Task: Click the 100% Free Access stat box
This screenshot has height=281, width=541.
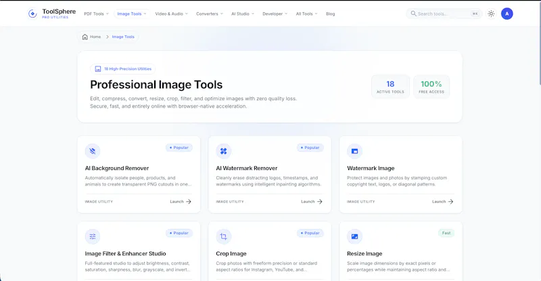Action: click(x=431, y=87)
